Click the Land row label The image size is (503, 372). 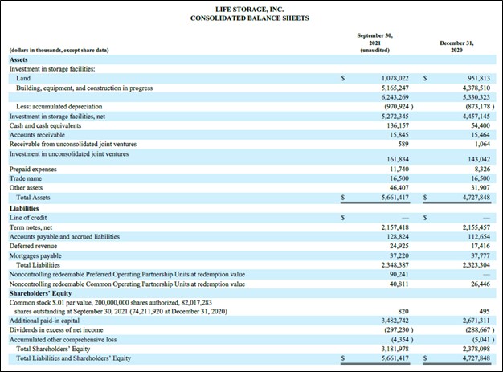pos(23,79)
